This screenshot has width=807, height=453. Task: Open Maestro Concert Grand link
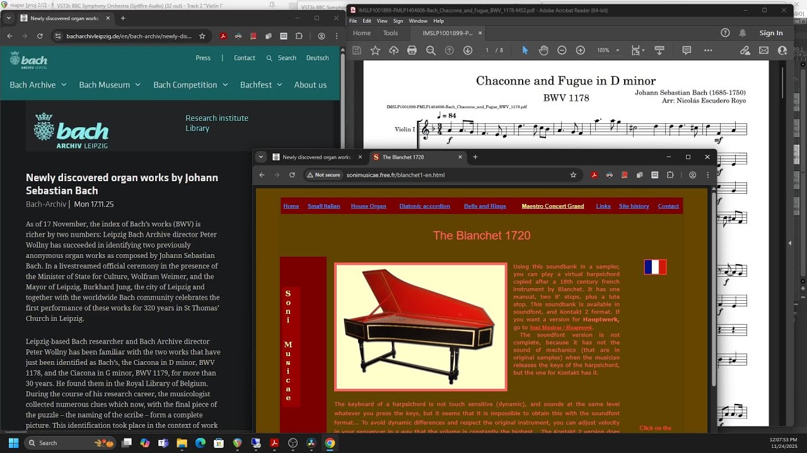[x=553, y=206]
